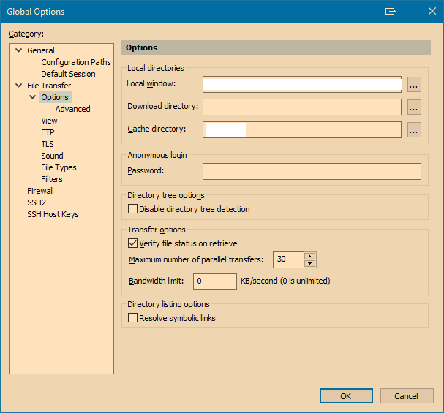Confirm settings with OK button

pyautogui.click(x=346, y=396)
